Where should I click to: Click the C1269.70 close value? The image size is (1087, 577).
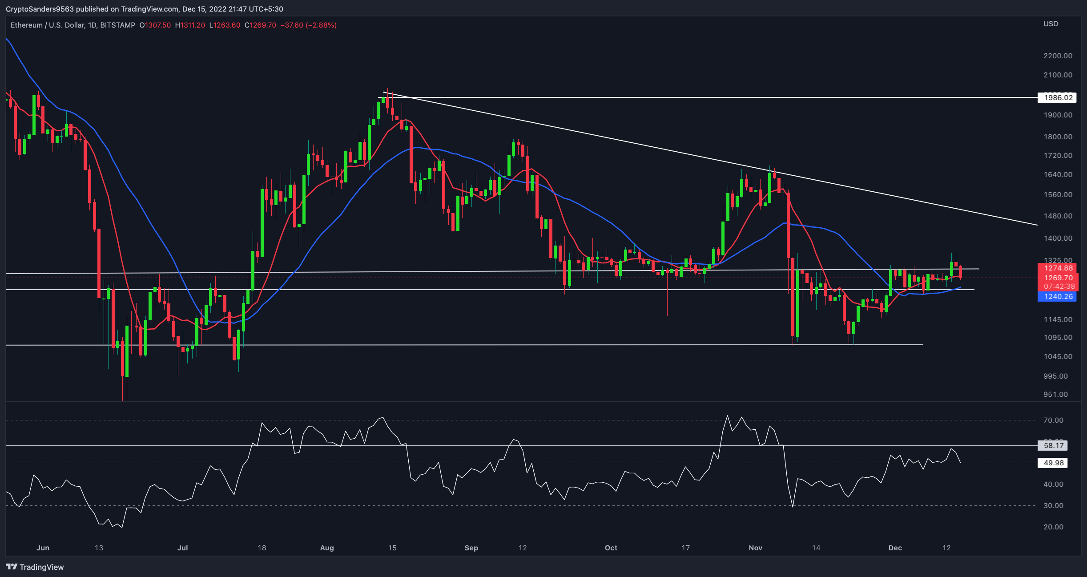pos(260,25)
